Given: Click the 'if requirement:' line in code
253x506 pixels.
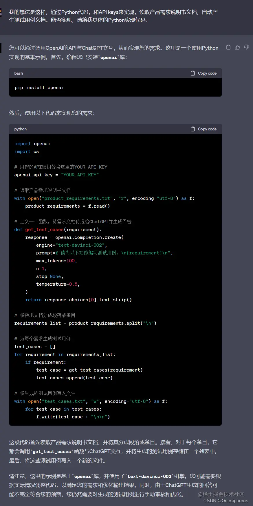Looking at the screenshot, I should [x=45, y=362].
